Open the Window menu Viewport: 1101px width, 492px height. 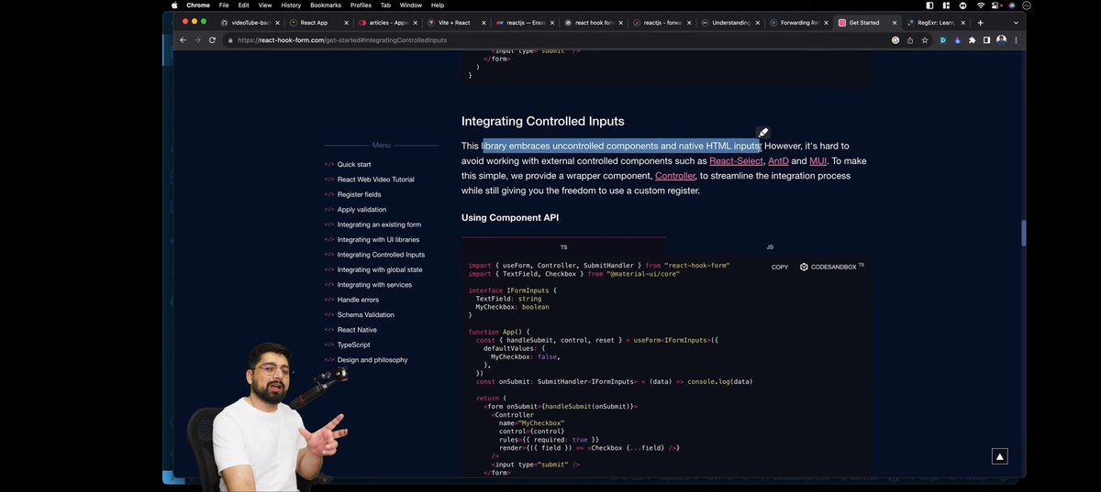(410, 5)
